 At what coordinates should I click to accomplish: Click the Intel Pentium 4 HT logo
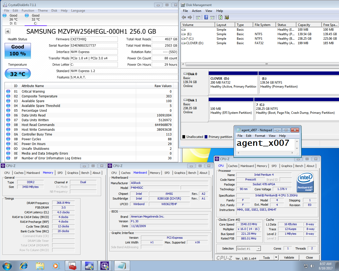click(x=305, y=182)
